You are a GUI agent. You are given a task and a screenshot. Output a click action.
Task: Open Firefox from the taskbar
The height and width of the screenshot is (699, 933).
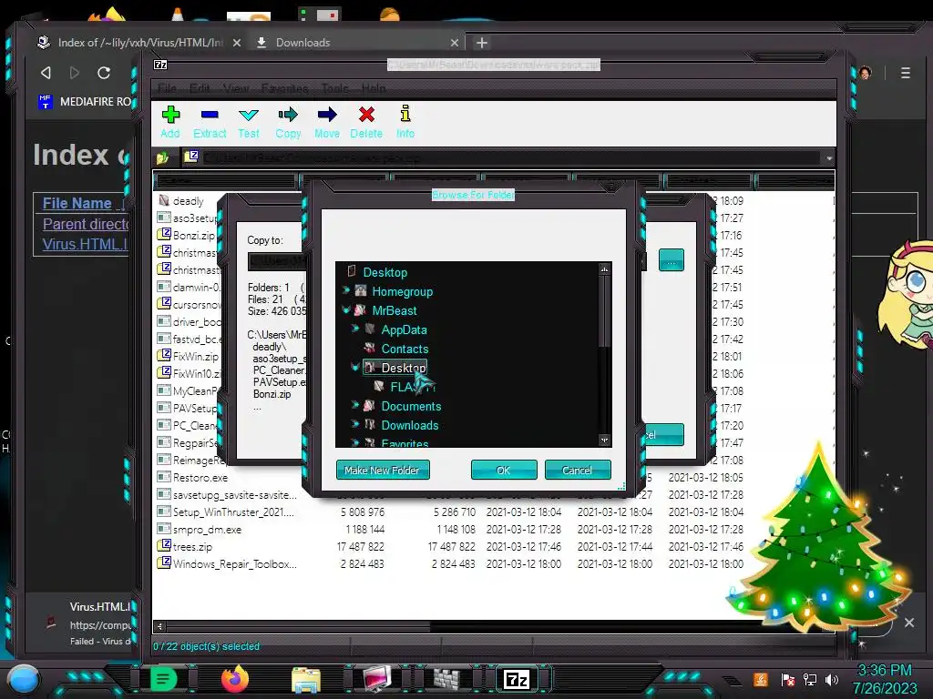point(235,679)
